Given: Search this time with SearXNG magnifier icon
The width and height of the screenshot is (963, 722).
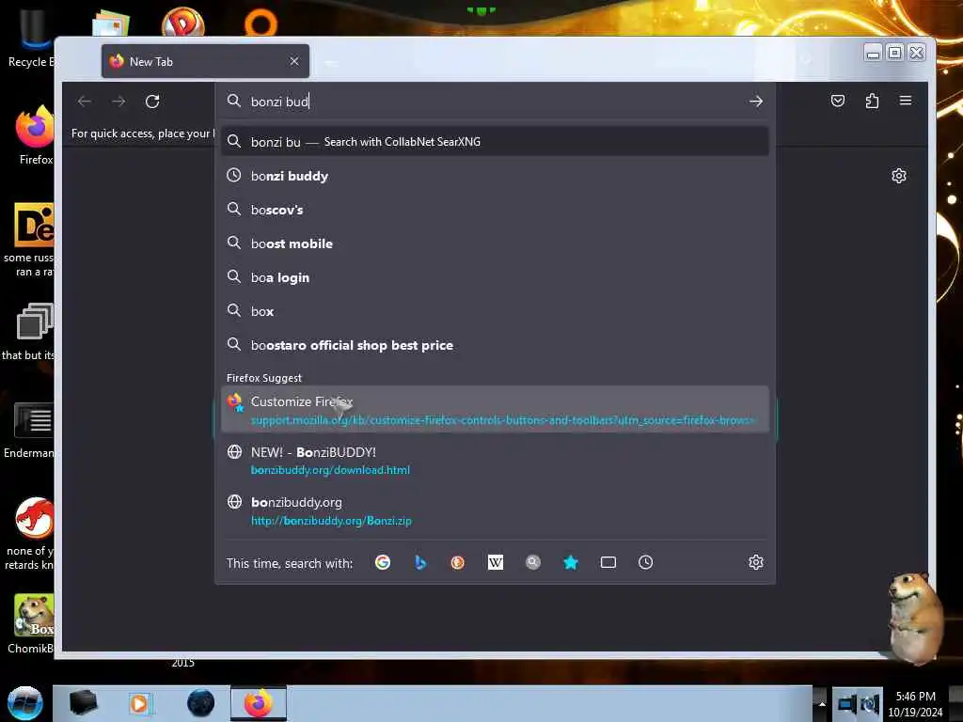Looking at the screenshot, I should [533, 562].
